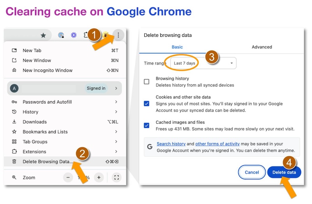The image size is (312, 204).
Task: Click the purple sunburst extension icon
Action: click(x=74, y=35)
